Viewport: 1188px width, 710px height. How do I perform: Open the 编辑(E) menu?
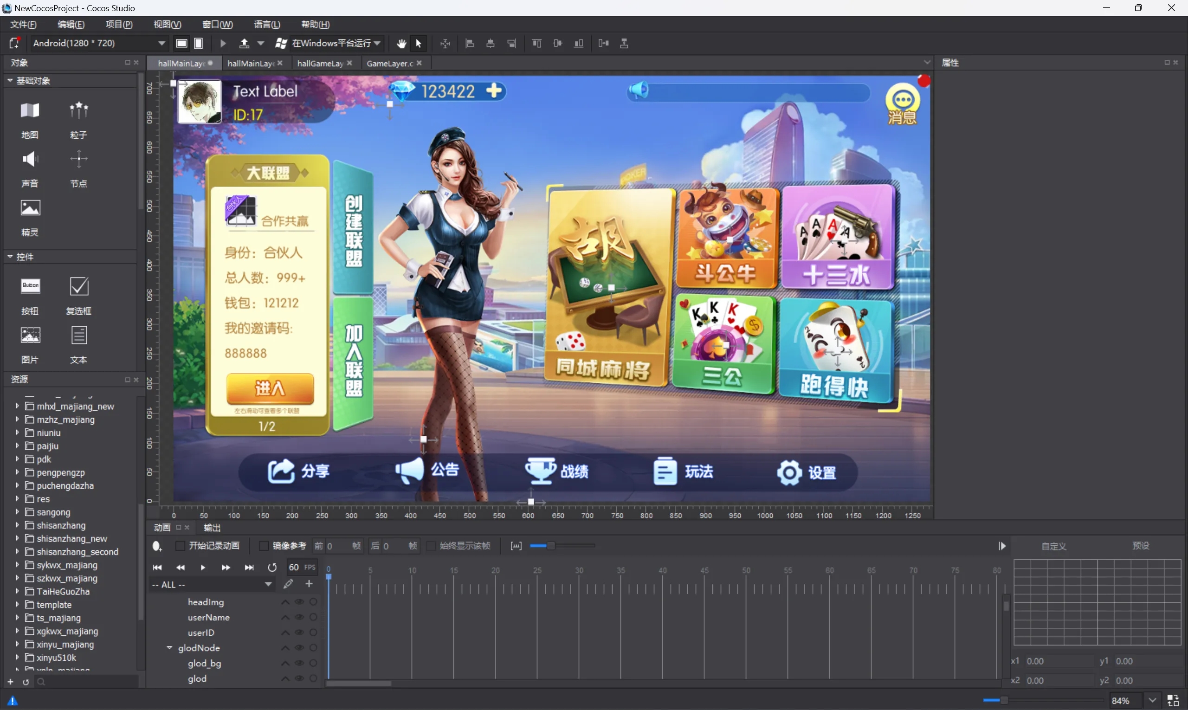(71, 25)
